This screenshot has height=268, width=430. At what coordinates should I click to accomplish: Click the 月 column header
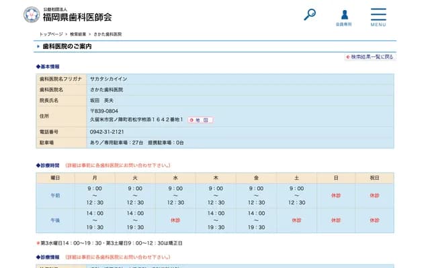(95, 178)
